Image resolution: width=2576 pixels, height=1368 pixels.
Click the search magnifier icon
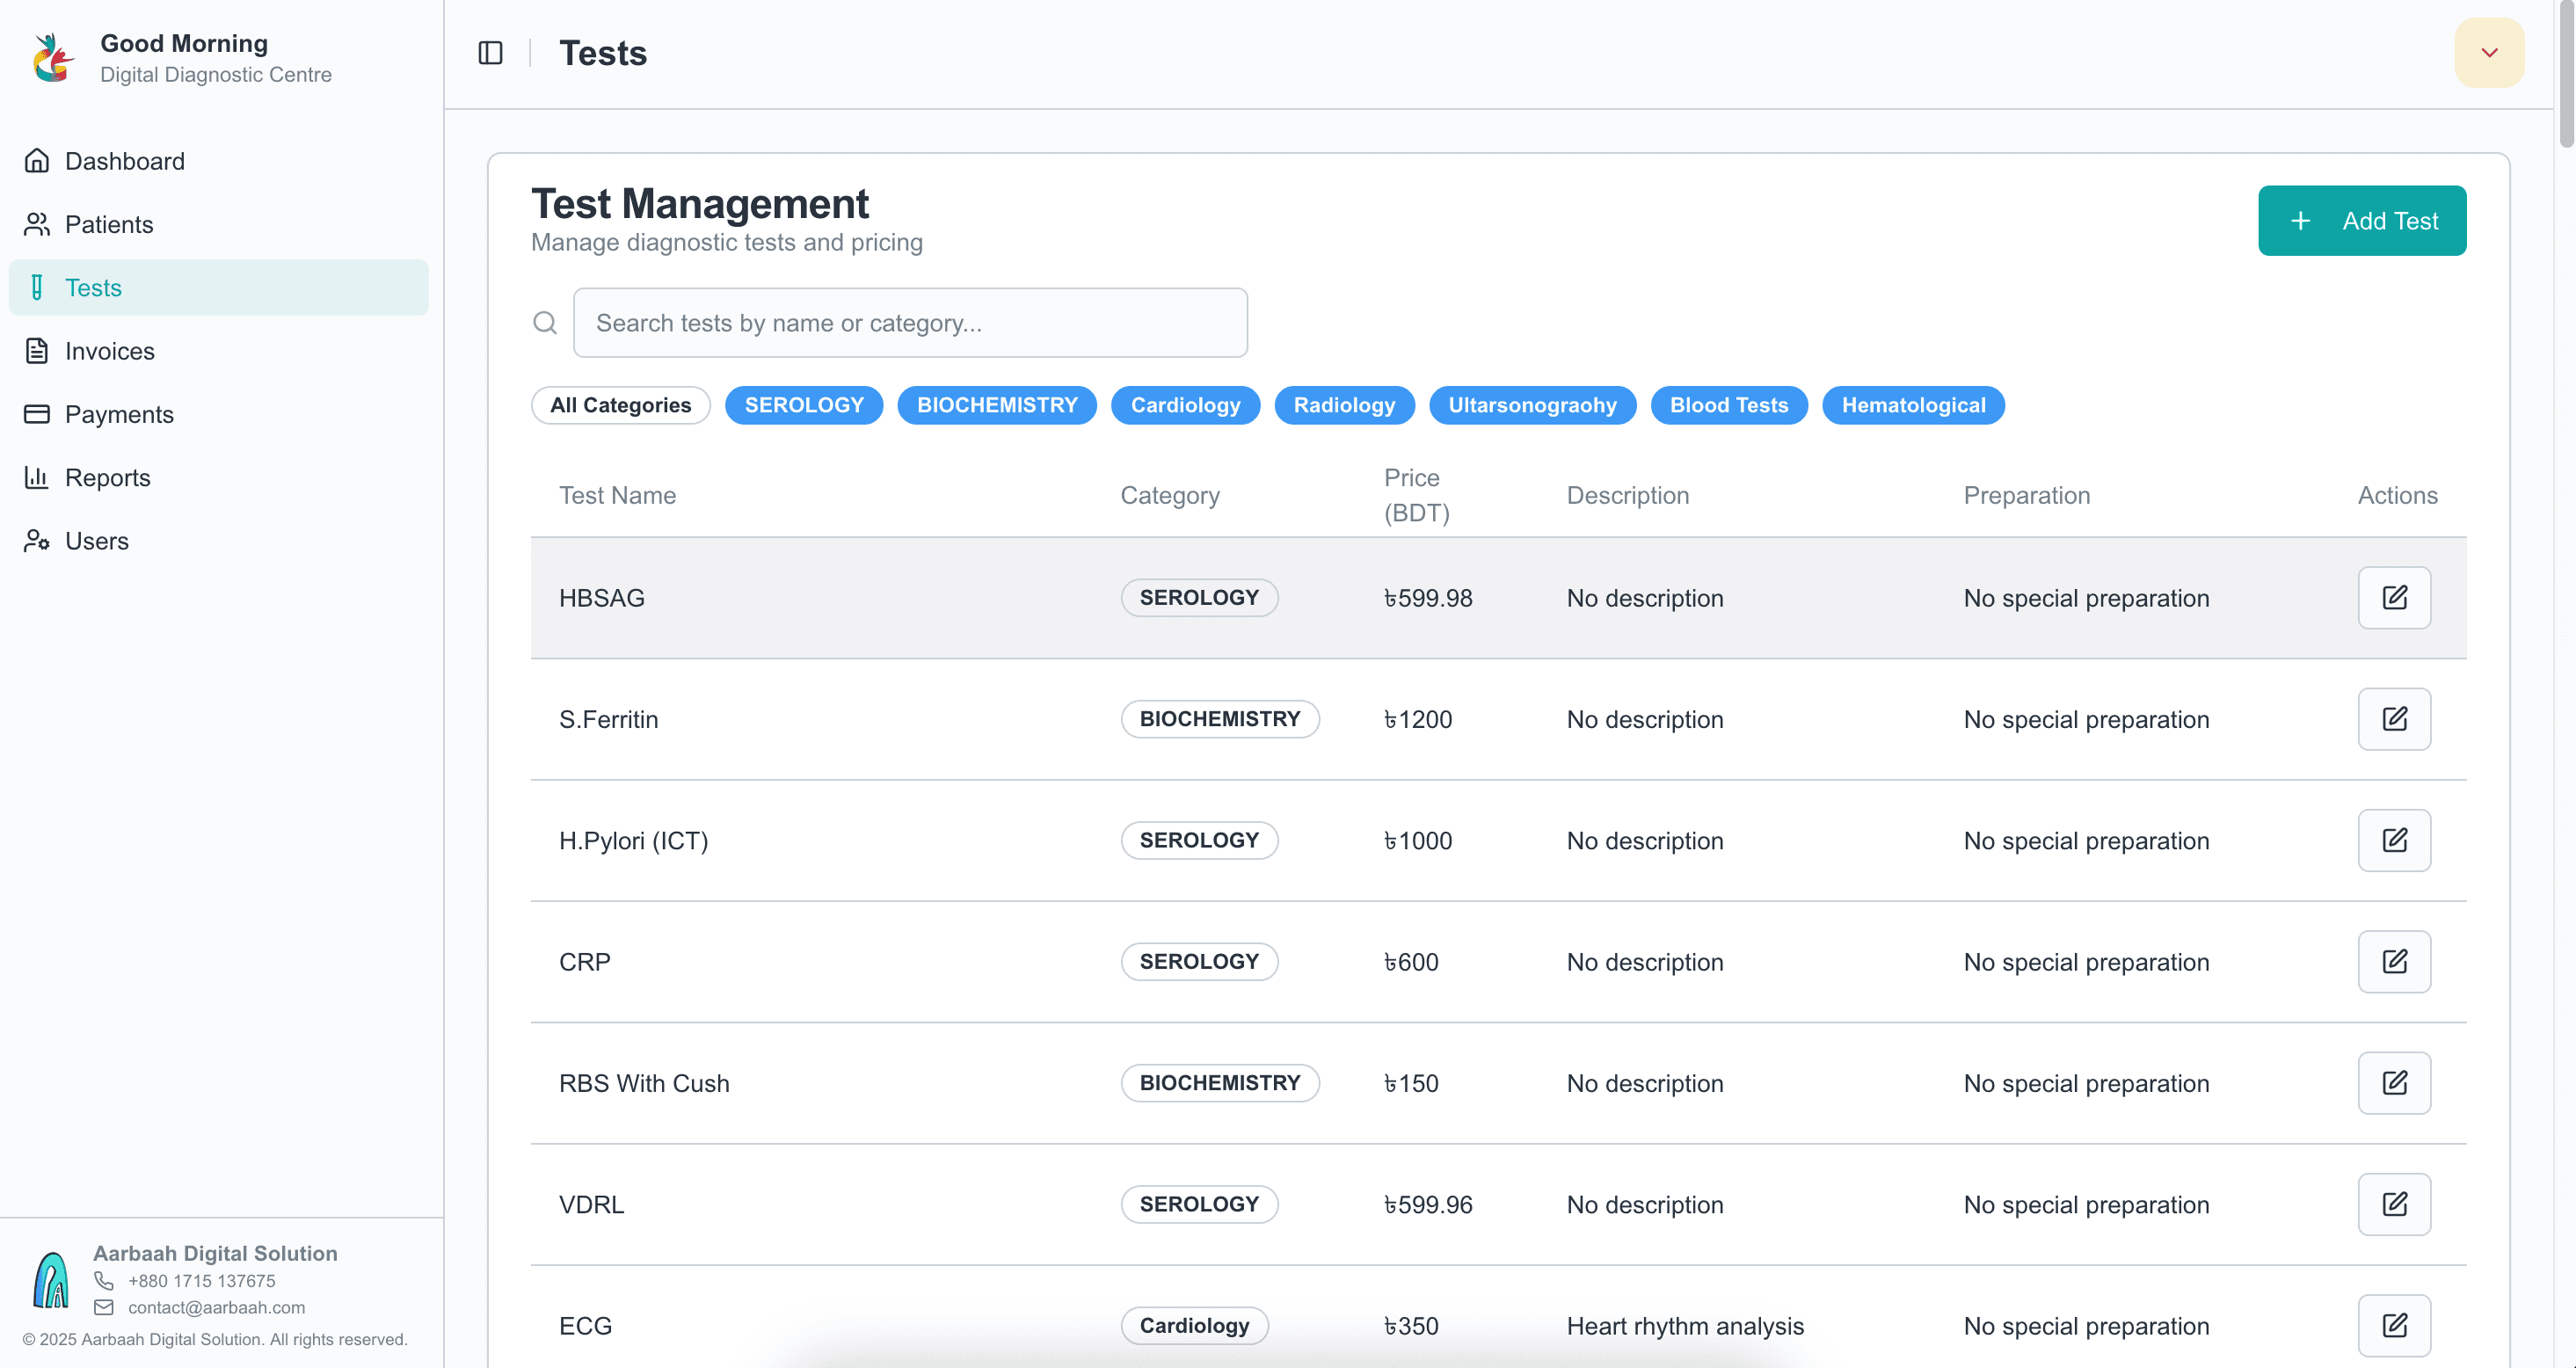(545, 323)
